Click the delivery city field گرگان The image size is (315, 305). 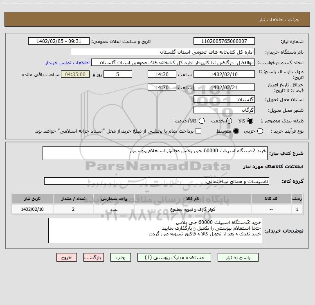tap(224, 110)
